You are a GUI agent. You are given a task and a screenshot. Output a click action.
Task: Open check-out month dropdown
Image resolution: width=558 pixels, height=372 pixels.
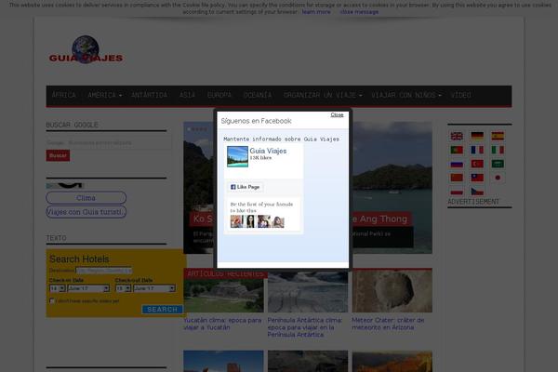point(154,288)
